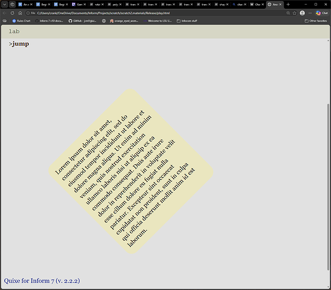This screenshot has width=331, height=290.
Task: Open a new tab with plus icon
Action: click(x=288, y=4)
